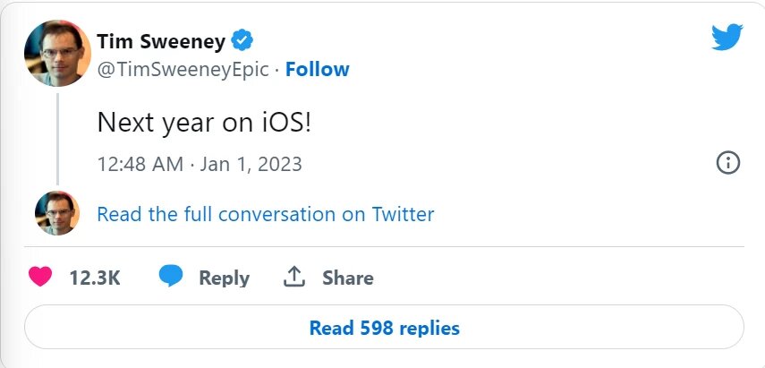765x368 pixels.
Task: Click the blue verified badge
Action: pos(242,39)
